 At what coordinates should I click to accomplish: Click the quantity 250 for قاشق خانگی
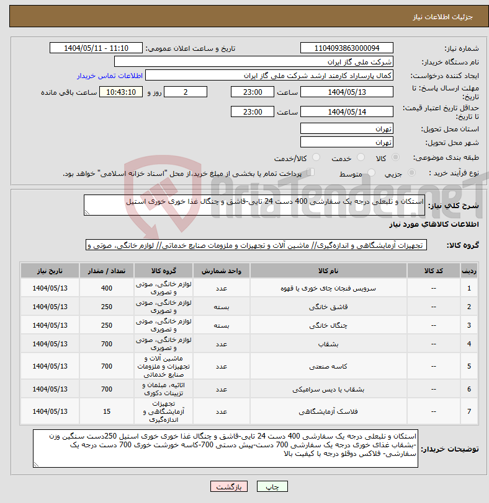point(107,307)
